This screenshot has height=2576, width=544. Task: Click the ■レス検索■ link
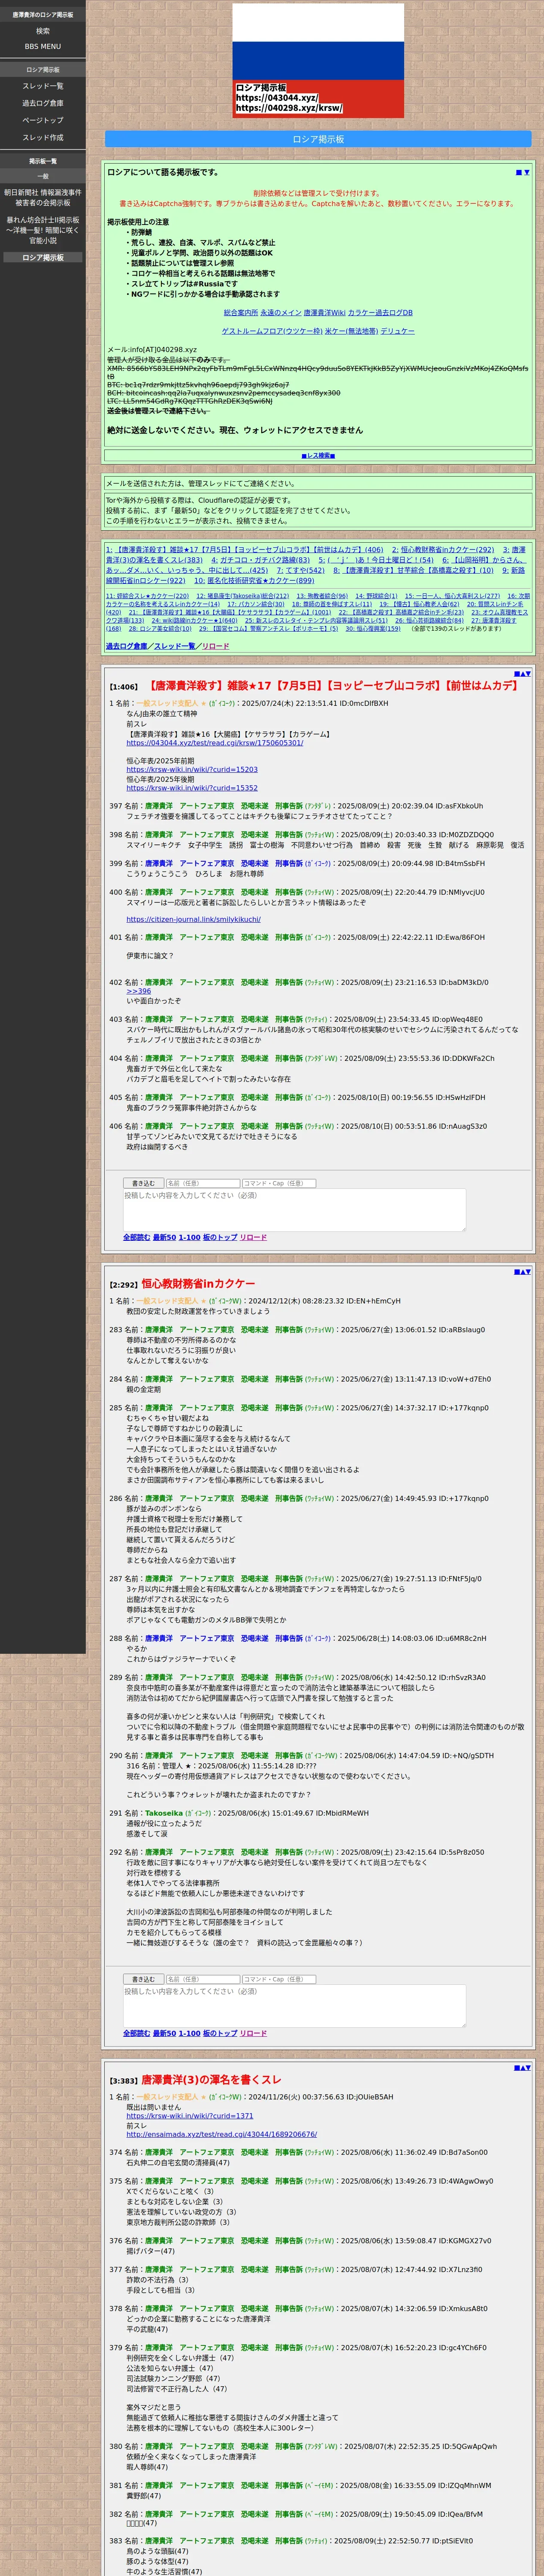(318, 456)
